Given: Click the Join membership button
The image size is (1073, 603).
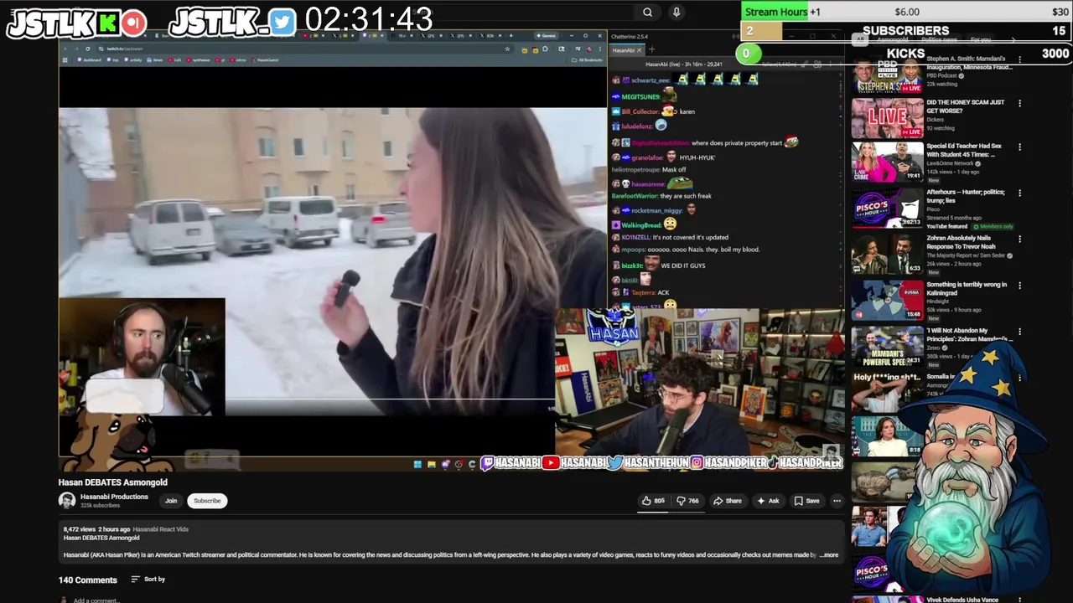Looking at the screenshot, I should 171,501.
